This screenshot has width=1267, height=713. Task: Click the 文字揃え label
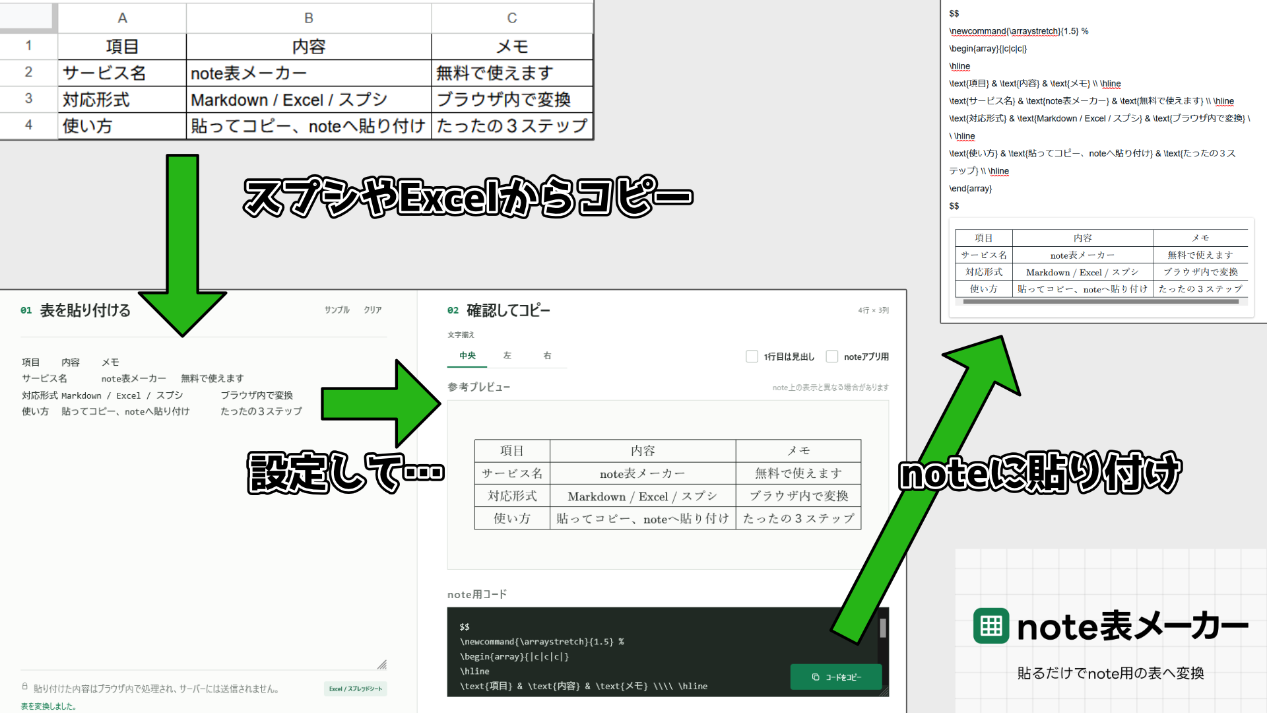(461, 335)
